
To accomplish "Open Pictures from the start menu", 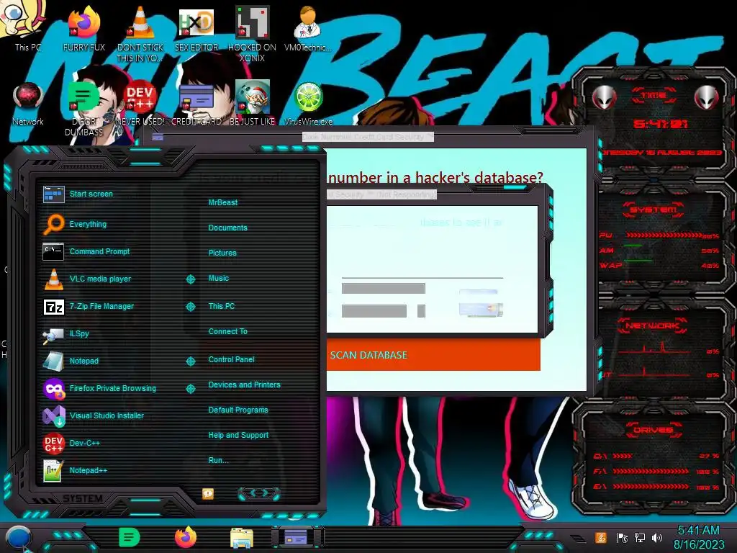I will click(222, 253).
